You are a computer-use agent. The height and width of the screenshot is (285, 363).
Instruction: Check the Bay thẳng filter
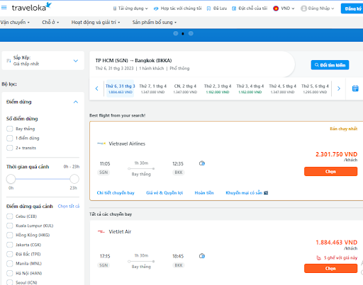pos(10,129)
